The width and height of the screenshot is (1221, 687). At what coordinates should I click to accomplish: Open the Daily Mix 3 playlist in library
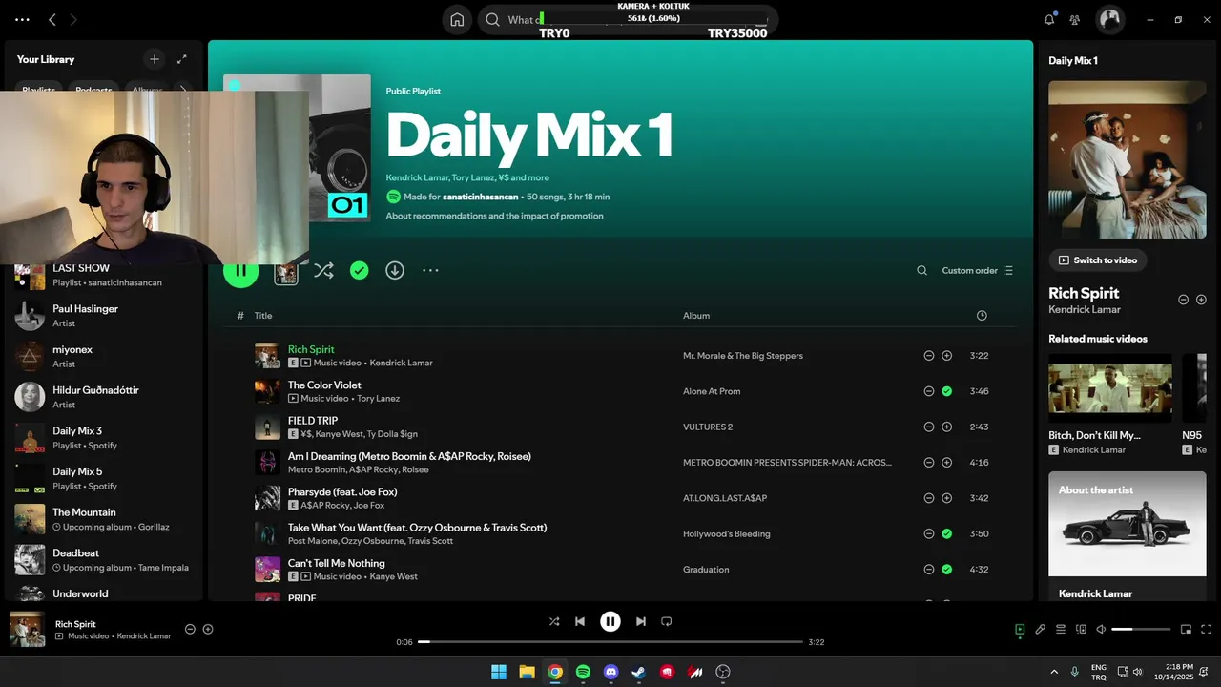point(103,437)
